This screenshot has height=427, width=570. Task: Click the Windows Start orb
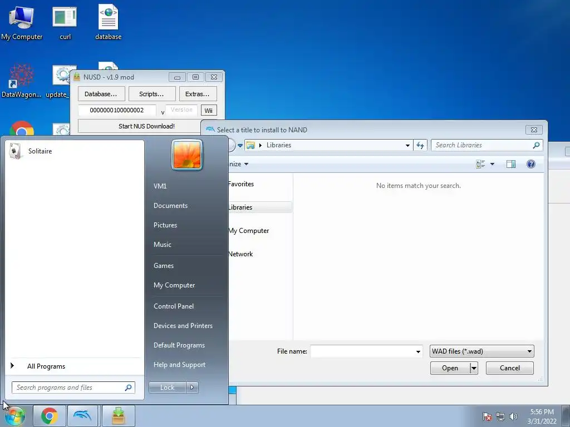[x=14, y=416]
